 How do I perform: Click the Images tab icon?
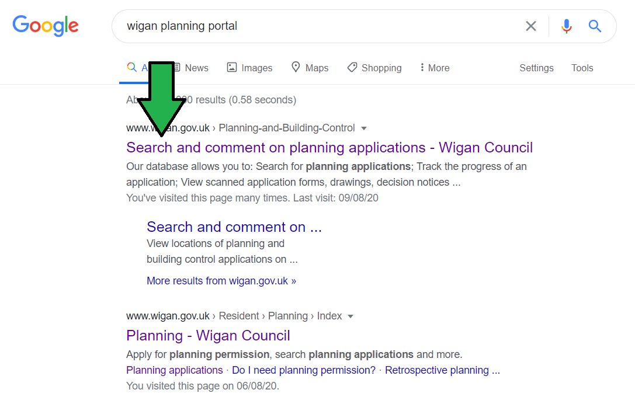coord(232,68)
